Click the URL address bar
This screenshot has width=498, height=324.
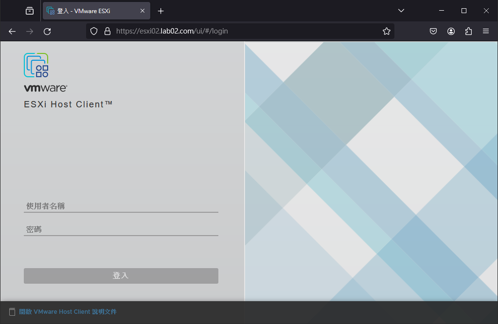coord(240,31)
